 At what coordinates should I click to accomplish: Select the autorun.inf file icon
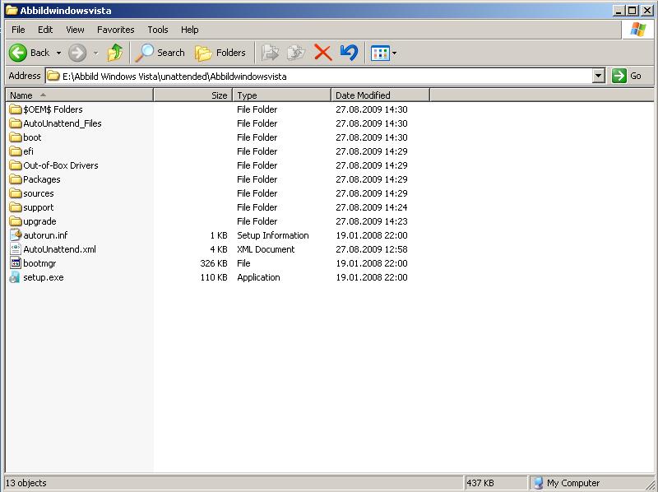[16, 235]
